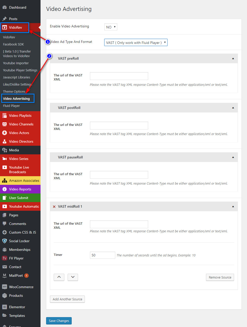Collapse the VAST preRoll section
The image size is (247, 327).
coord(233,59)
